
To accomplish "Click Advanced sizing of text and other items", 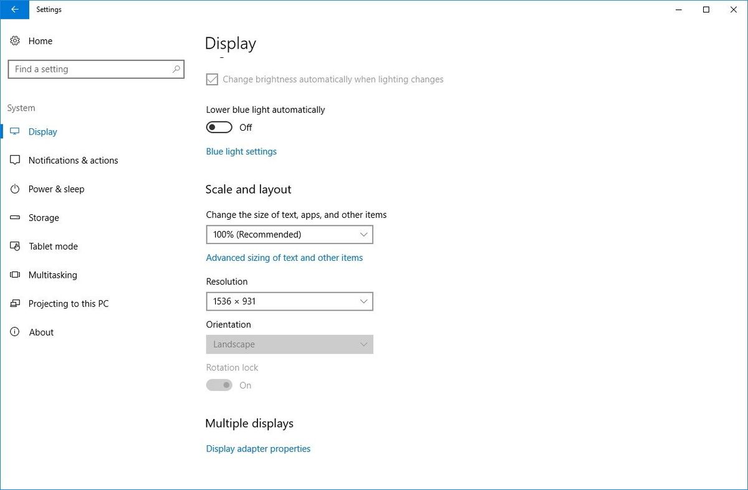I will pyautogui.click(x=284, y=257).
